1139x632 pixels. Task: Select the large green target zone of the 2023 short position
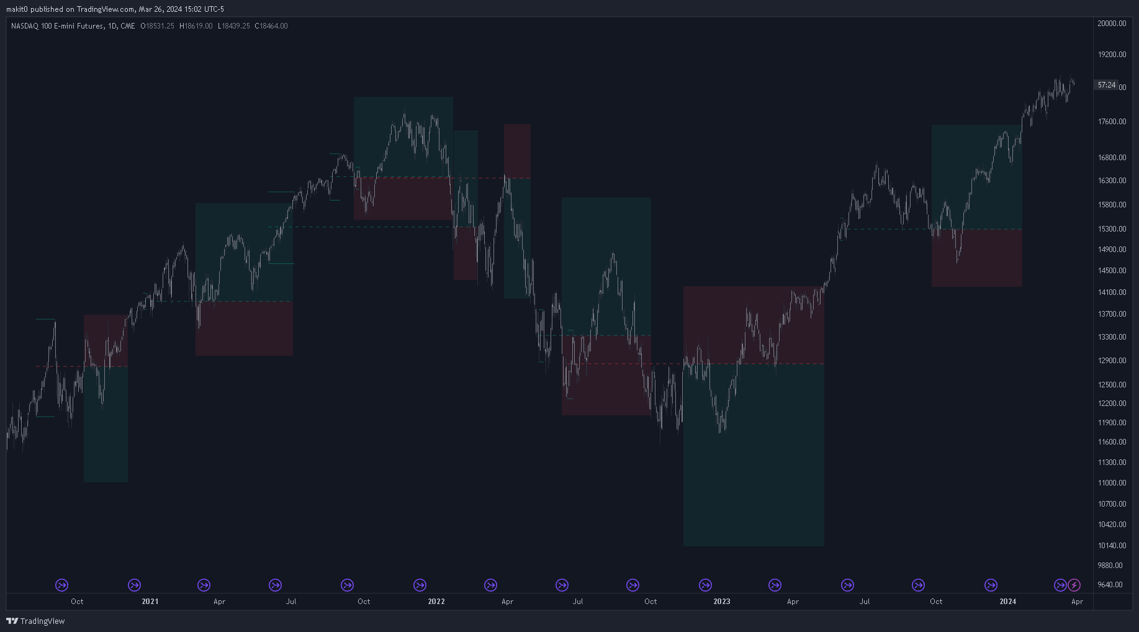pyautogui.click(x=754, y=455)
